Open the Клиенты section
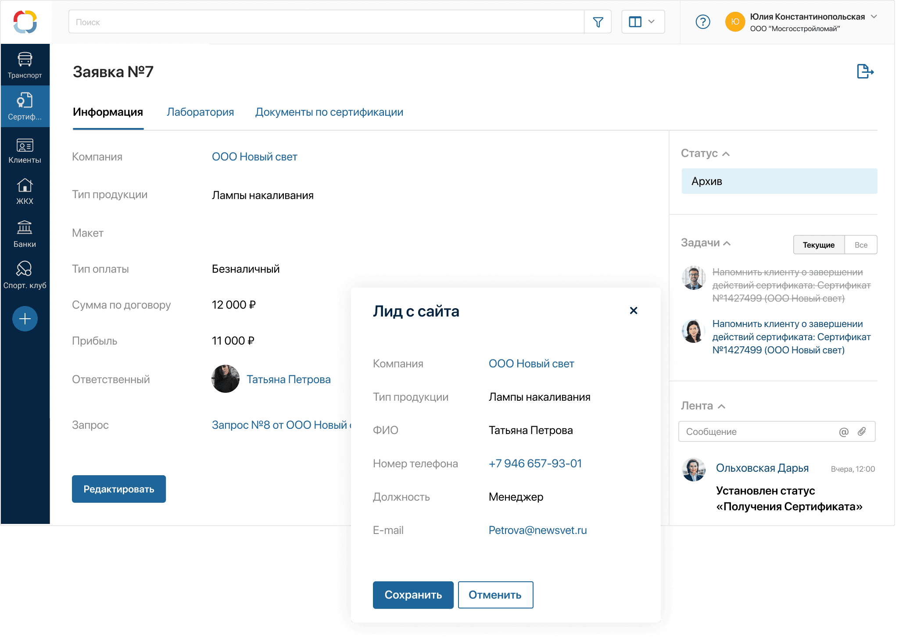This screenshot has width=924, height=644. pyautogui.click(x=25, y=149)
